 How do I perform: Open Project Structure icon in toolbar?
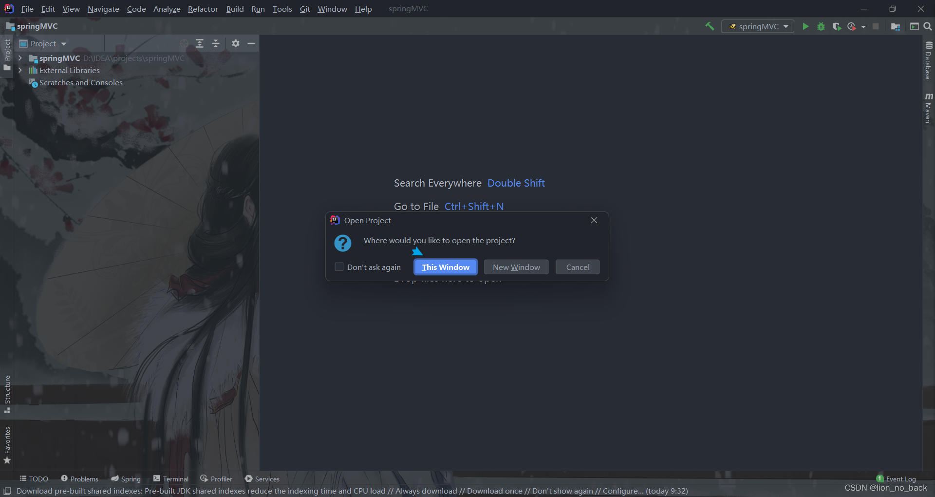pos(895,26)
